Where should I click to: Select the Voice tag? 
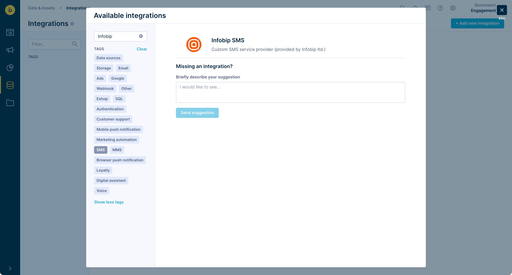coord(102,191)
